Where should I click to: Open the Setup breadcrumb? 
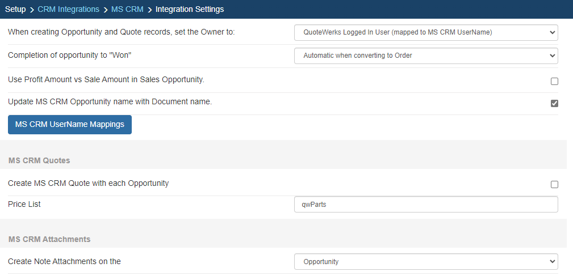point(15,9)
